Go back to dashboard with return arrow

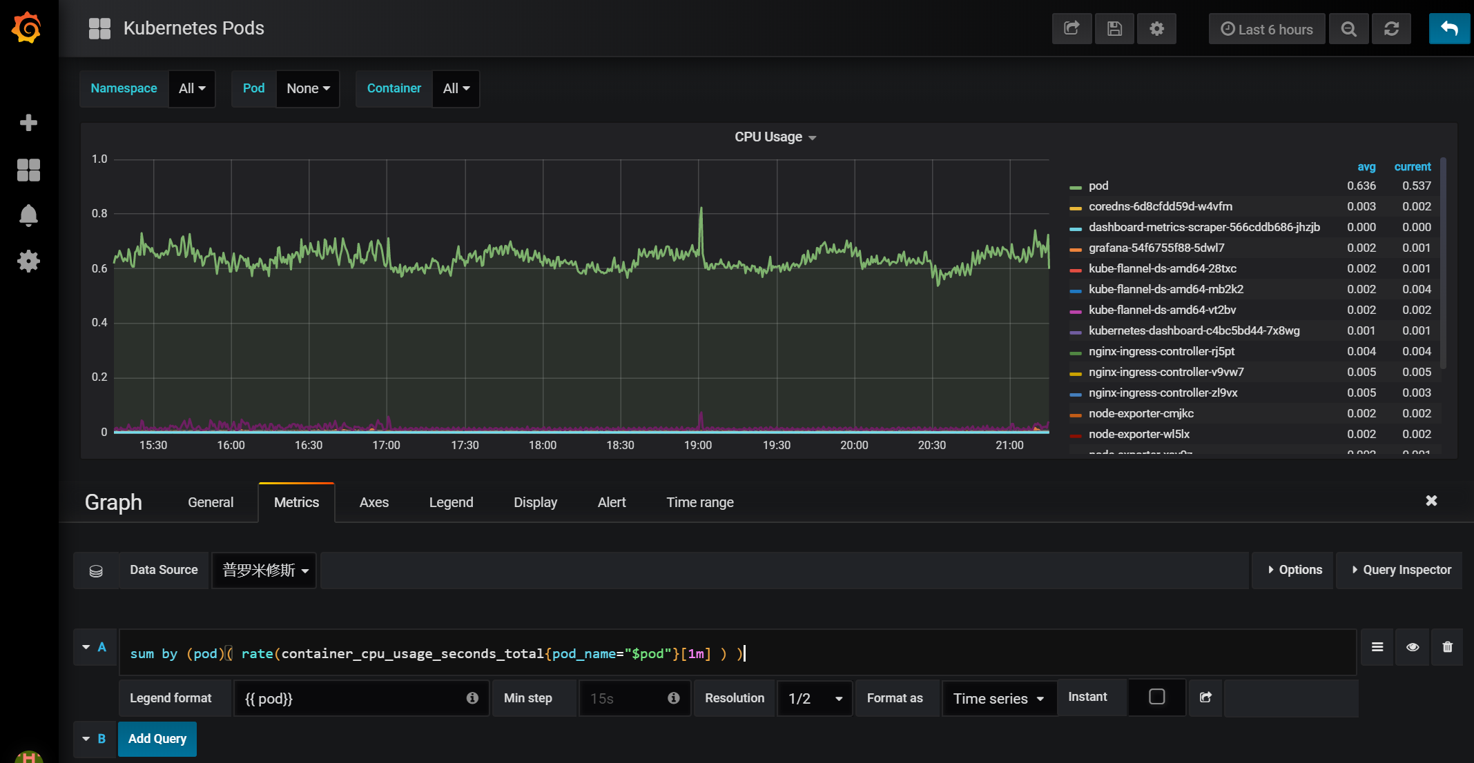[x=1449, y=29]
